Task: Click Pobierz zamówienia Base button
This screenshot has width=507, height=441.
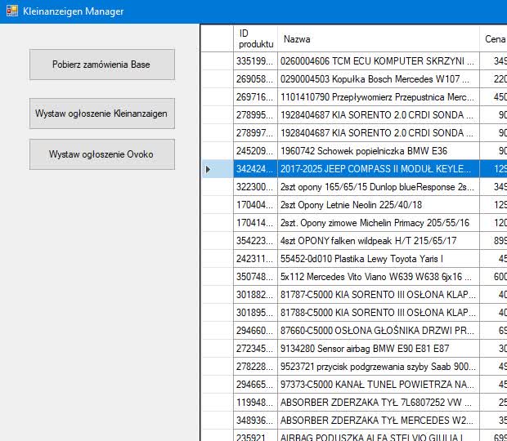Action: point(102,65)
